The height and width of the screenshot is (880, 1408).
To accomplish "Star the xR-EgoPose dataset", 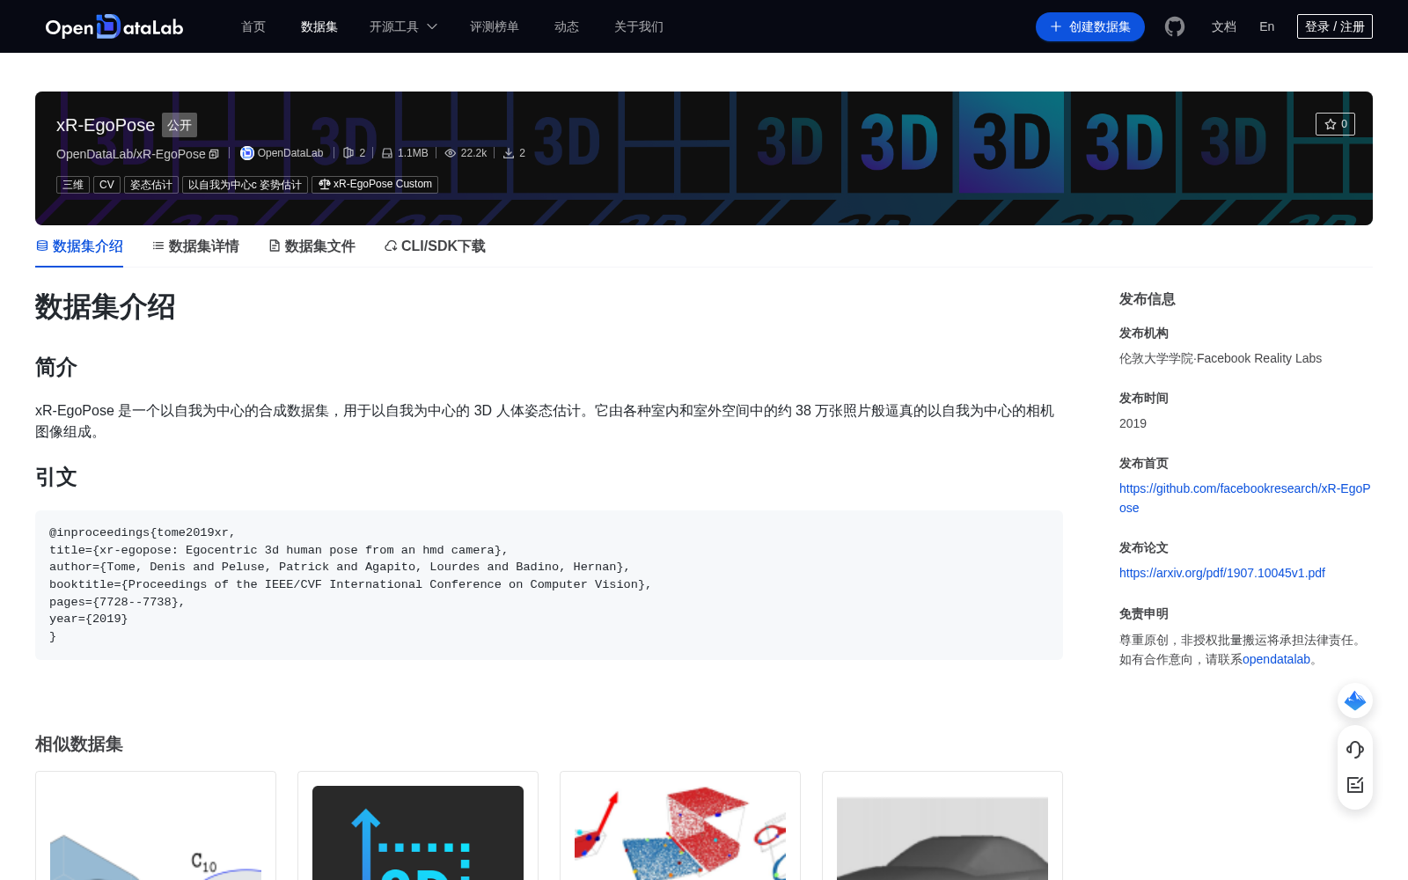I will [1335, 124].
